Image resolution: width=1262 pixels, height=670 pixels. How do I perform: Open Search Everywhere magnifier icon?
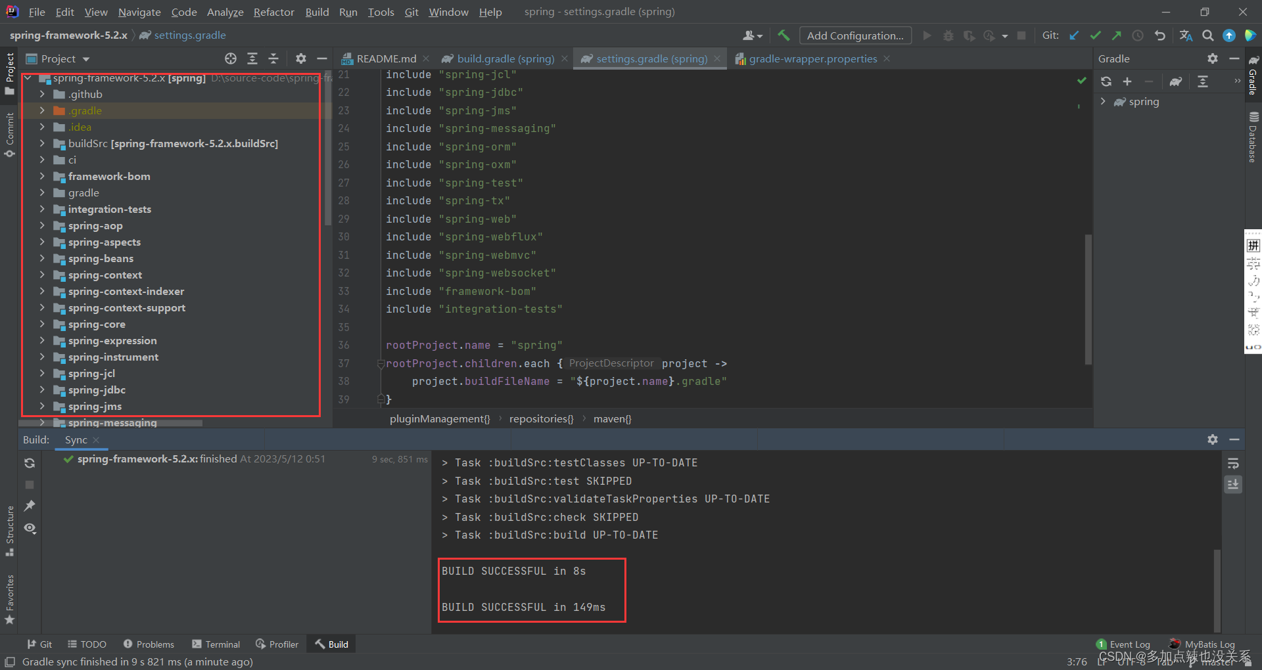(x=1208, y=35)
